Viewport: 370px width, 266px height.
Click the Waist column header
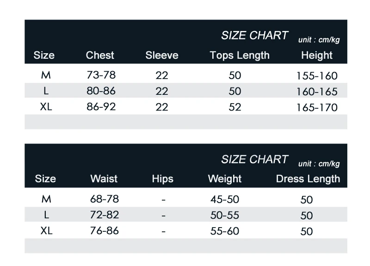tap(104, 179)
